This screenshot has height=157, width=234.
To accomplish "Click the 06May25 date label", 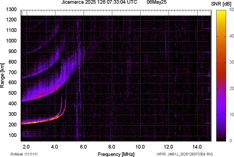I will point(157,2).
